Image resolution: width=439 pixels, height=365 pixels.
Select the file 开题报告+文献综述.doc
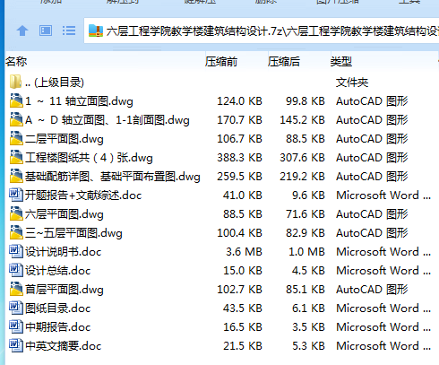[x=83, y=196]
